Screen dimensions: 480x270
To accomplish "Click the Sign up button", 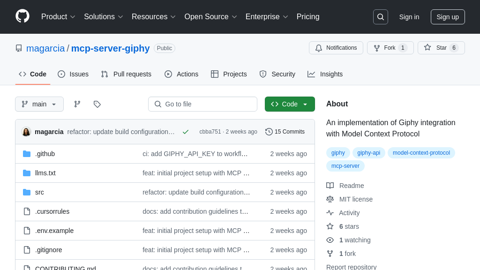I will point(447,17).
